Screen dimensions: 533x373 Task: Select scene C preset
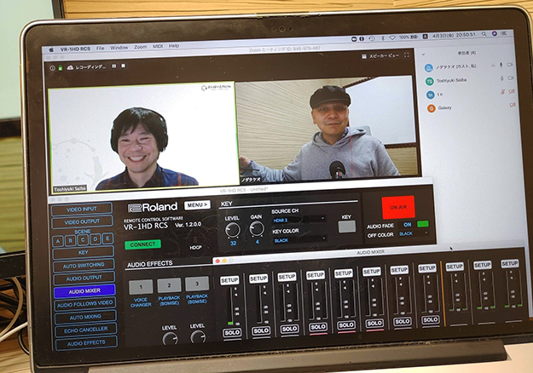[84, 239]
